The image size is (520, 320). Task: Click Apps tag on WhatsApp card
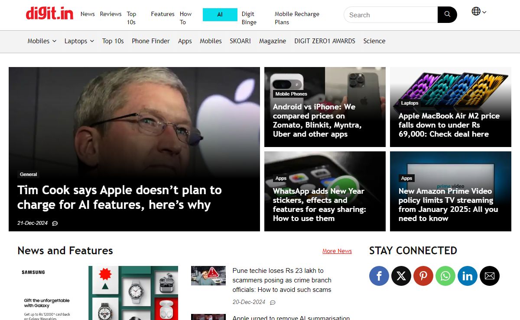click(x=281, y=178)
